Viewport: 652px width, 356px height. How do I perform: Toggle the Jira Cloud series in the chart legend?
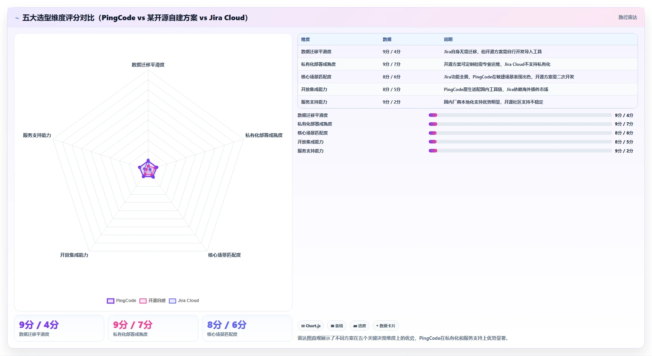click(184, 301)
